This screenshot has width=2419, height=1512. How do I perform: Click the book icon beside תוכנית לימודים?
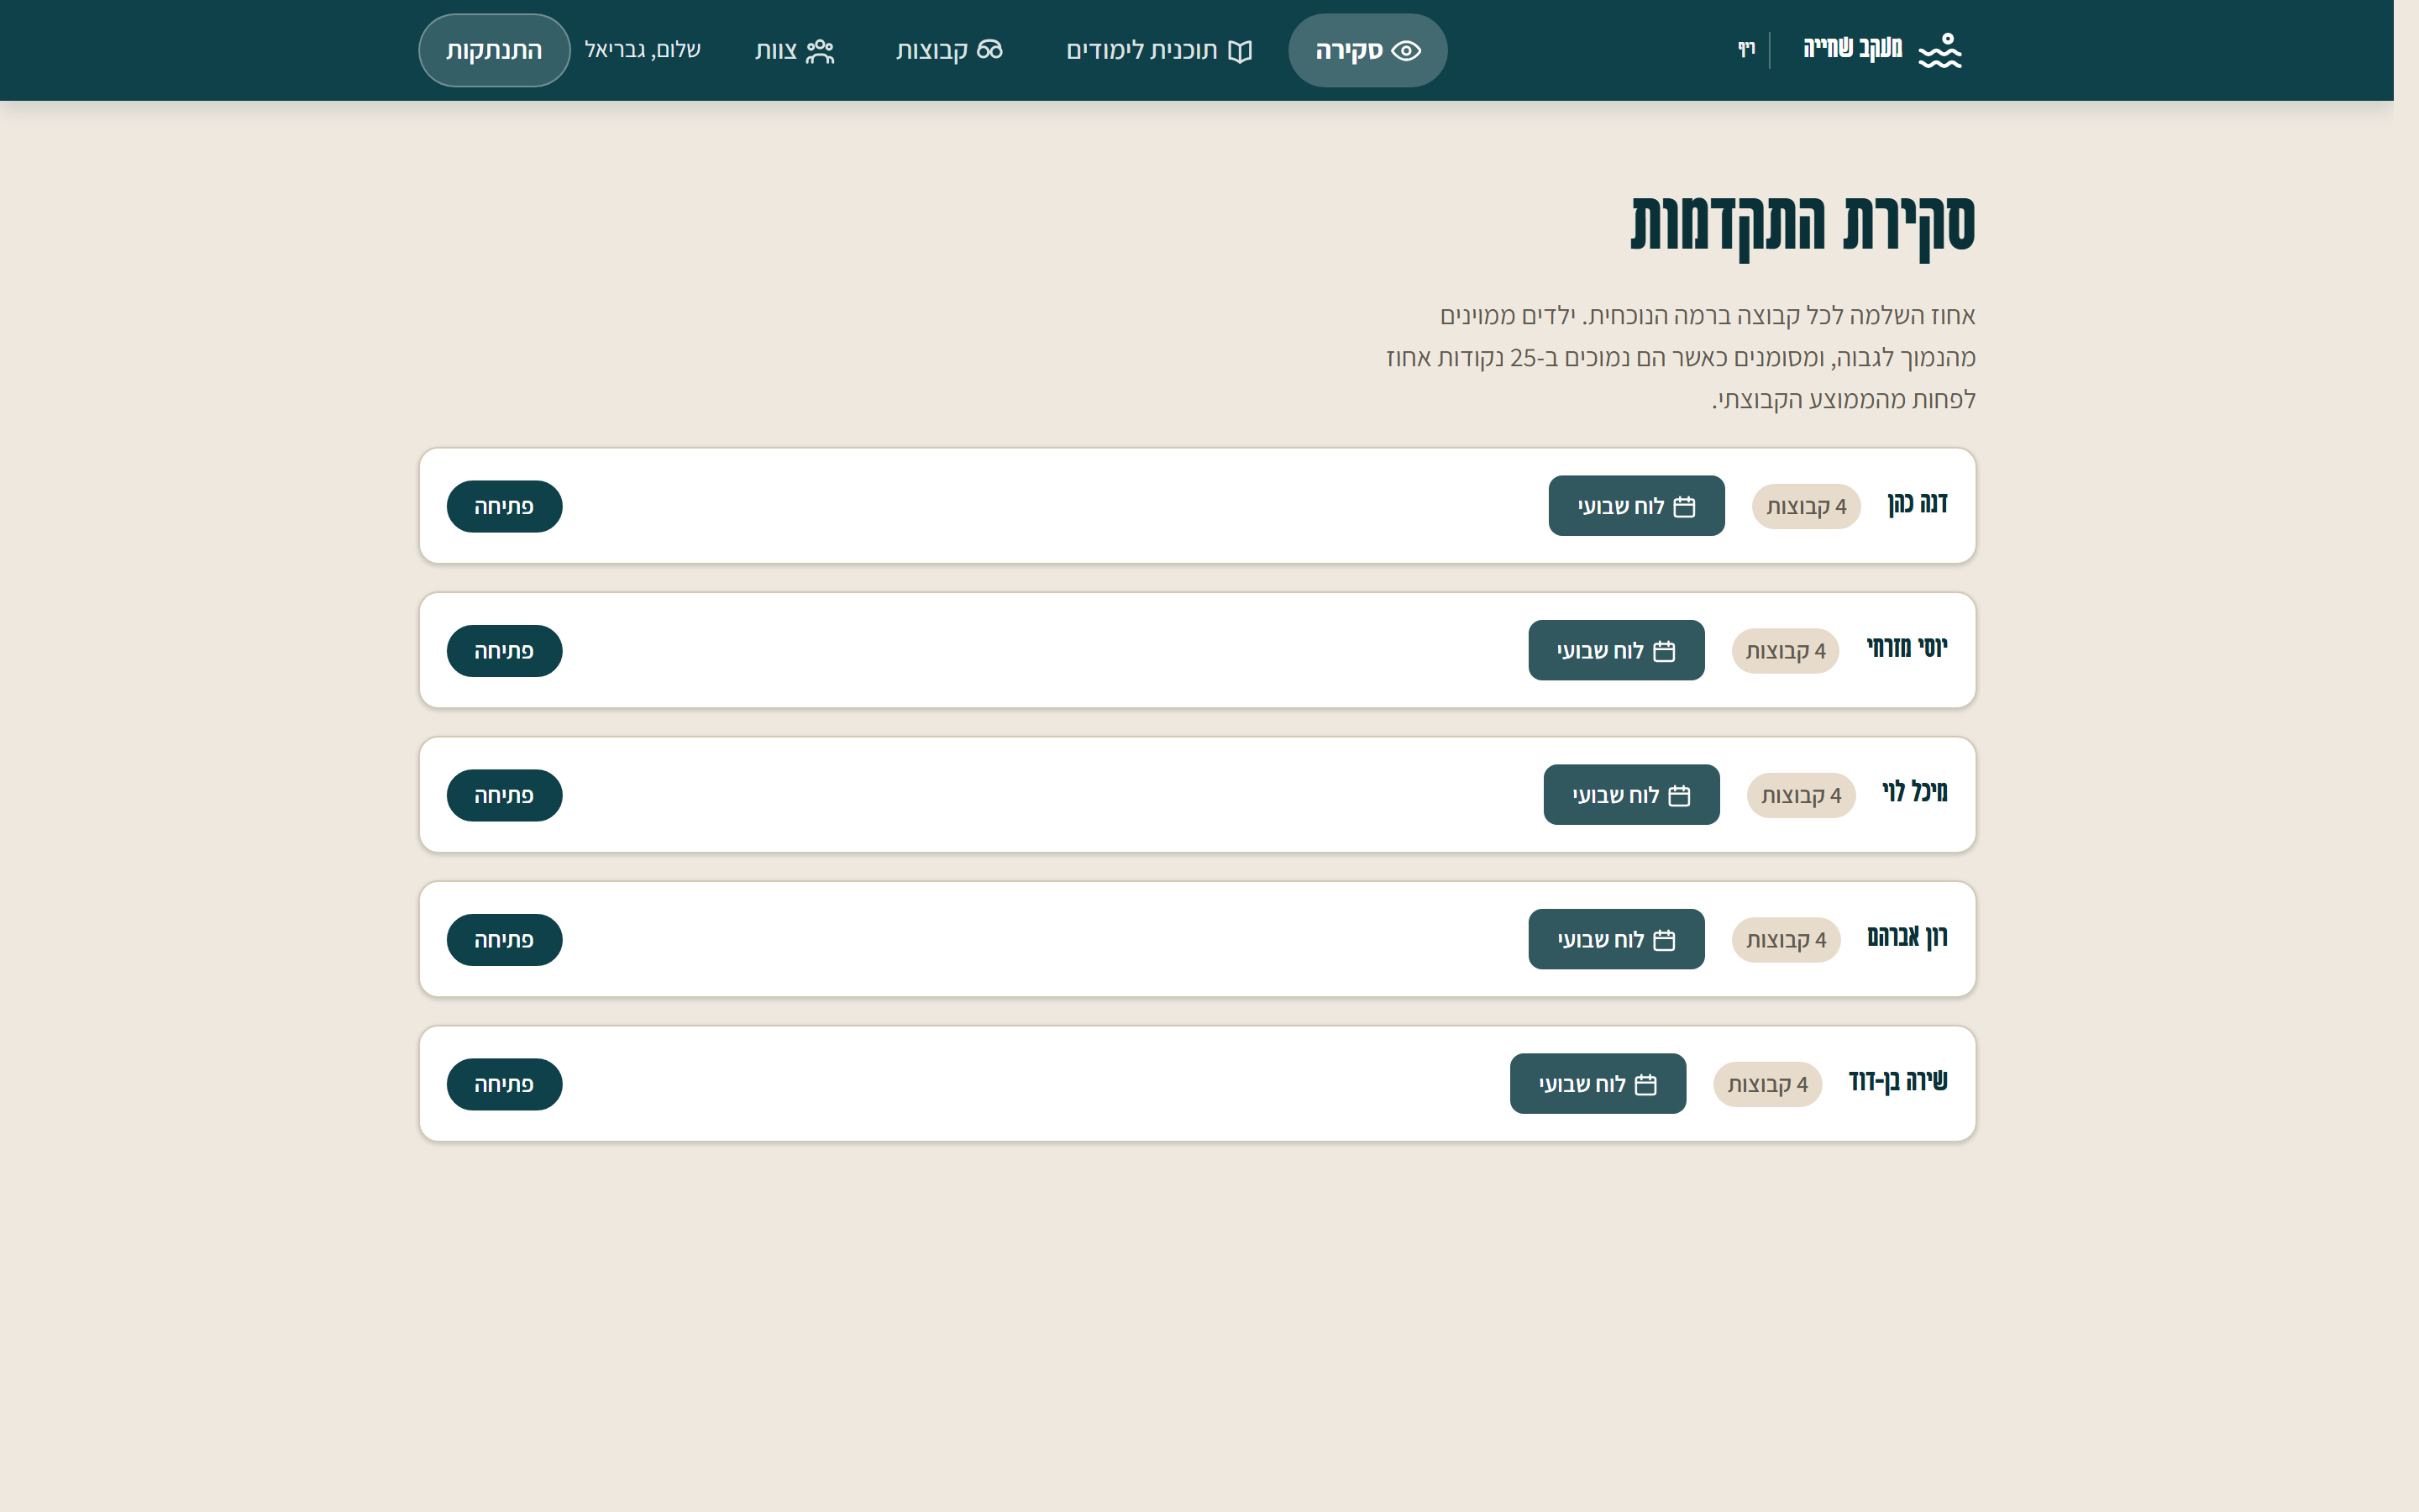1240,51
